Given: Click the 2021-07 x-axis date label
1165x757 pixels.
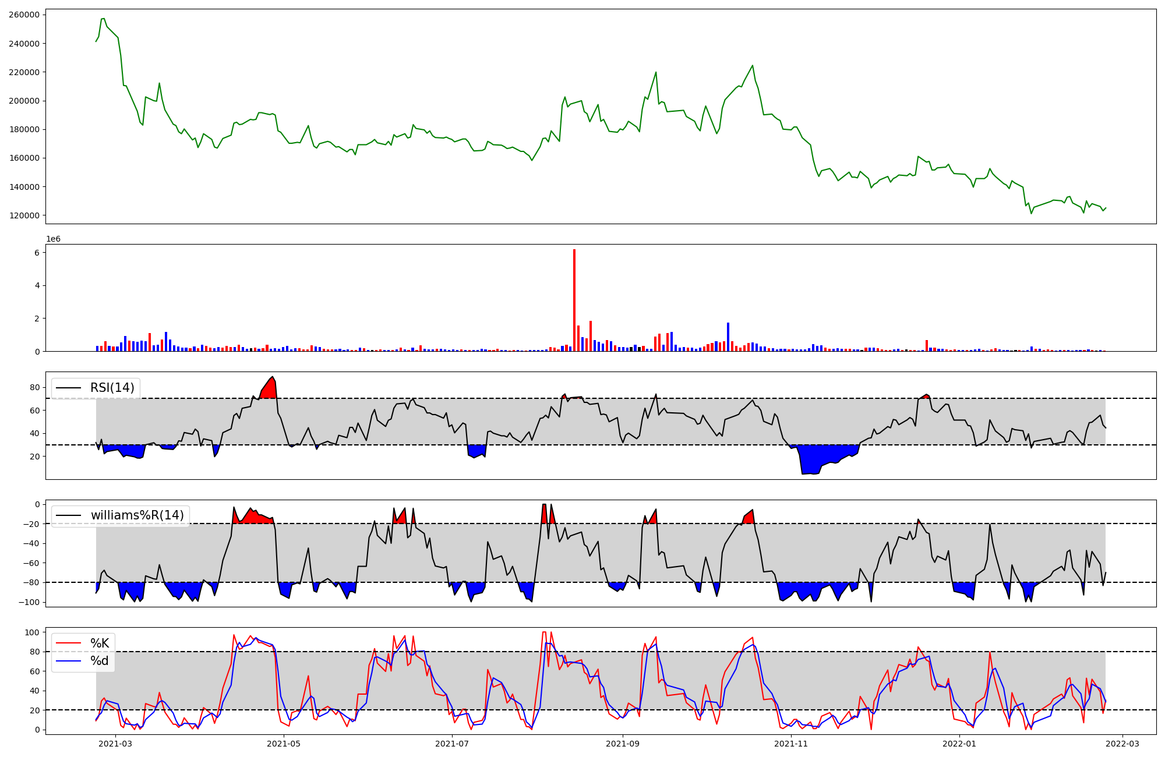Looking at the screenshot, I should click(x=452, y=744).
